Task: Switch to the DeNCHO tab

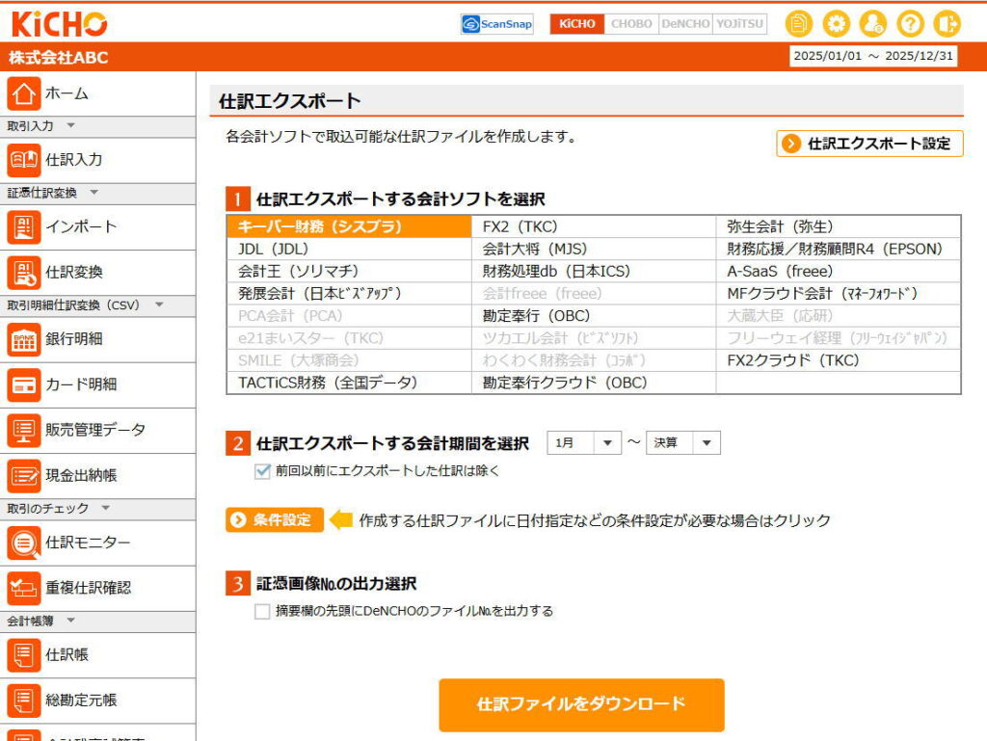Action: coord(684,24)
